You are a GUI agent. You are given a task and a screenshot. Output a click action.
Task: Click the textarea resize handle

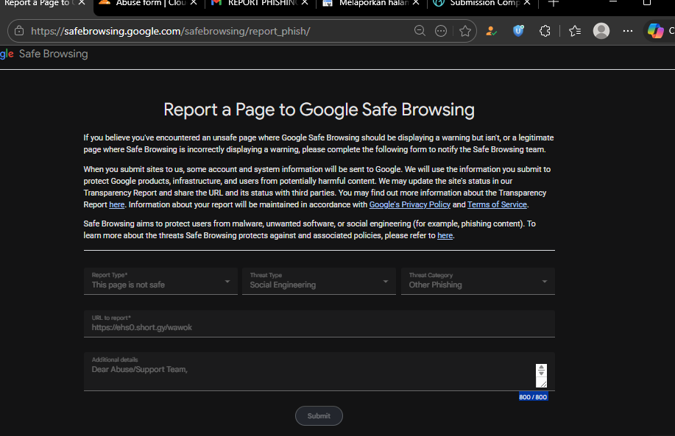pos(543,384)
